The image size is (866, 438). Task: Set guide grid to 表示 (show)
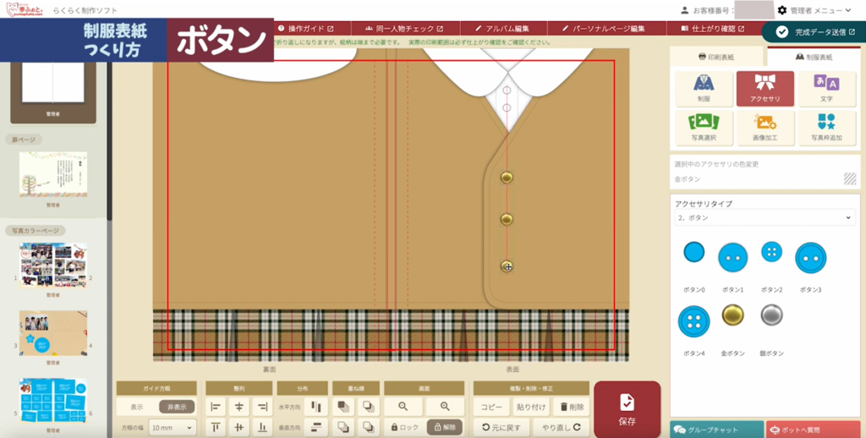point(136,407)
